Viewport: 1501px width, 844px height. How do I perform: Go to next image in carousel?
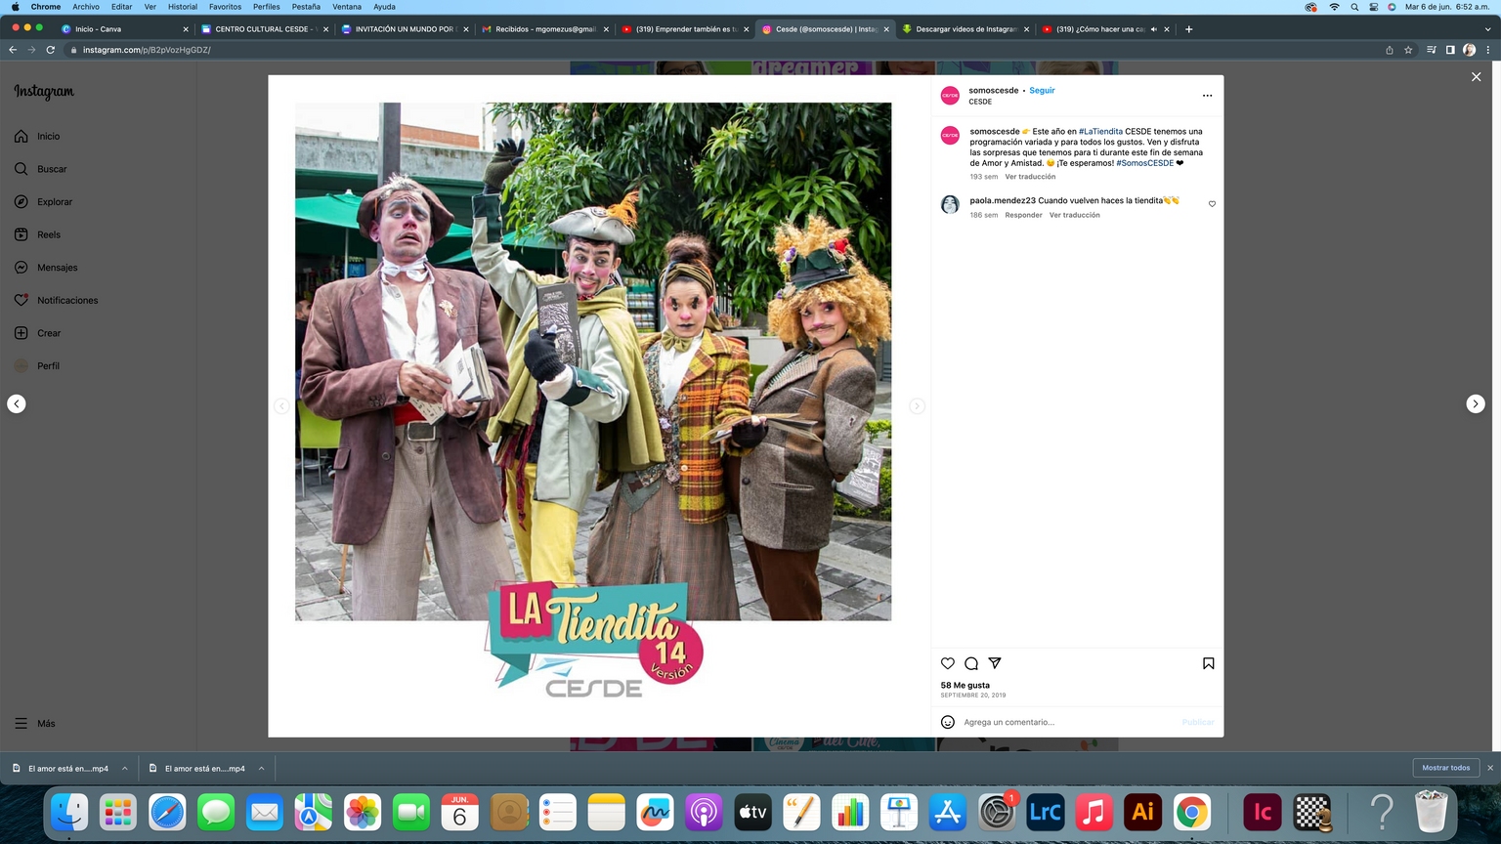917,406
